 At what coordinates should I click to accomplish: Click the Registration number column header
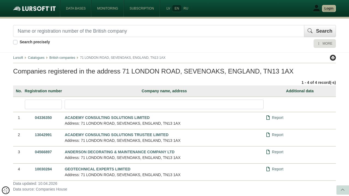(x=43, y=91)
